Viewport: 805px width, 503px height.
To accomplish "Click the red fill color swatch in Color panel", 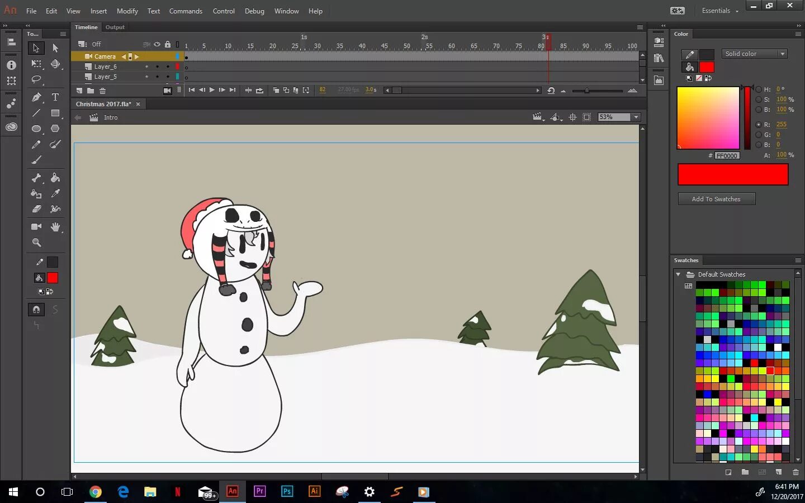I will [x=707, y=67].
